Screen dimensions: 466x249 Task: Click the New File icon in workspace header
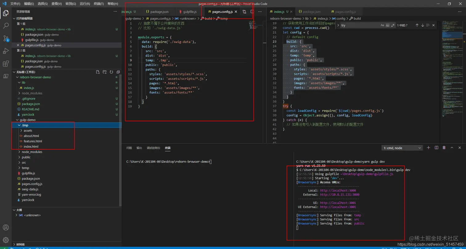pos(98,72)
